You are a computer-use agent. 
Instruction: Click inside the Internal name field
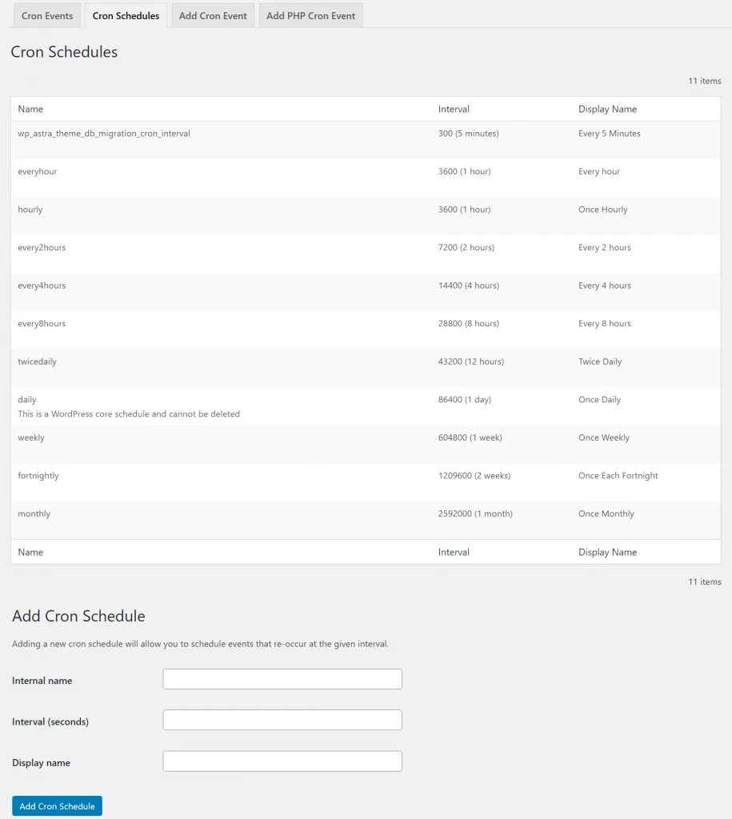(282, 678)
